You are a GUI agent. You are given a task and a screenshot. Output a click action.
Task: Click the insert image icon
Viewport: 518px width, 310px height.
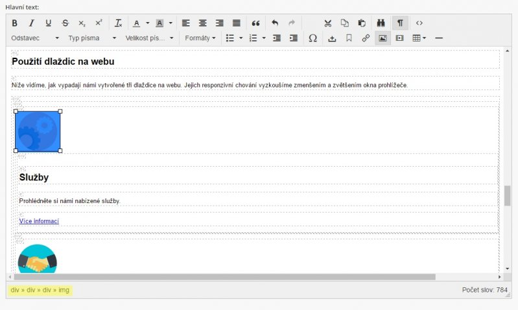click(x=383, y=38)
